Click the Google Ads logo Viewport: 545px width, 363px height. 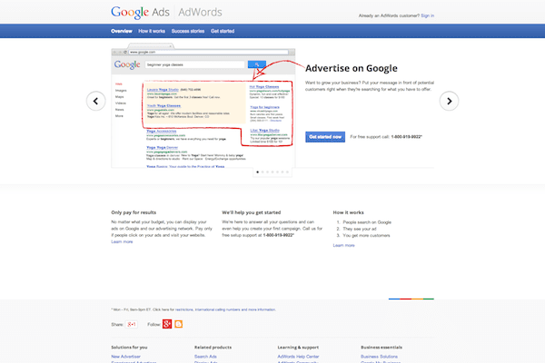click(140, 12)
